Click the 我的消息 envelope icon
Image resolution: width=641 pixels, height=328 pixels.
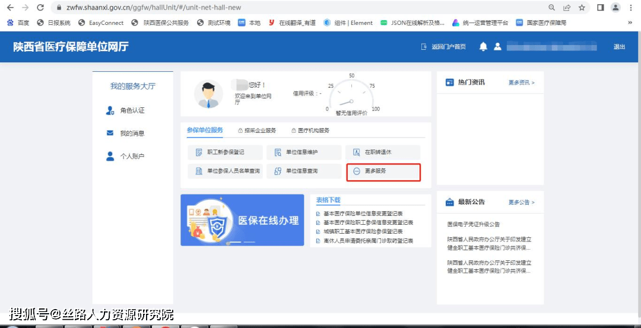coord(110,133)
